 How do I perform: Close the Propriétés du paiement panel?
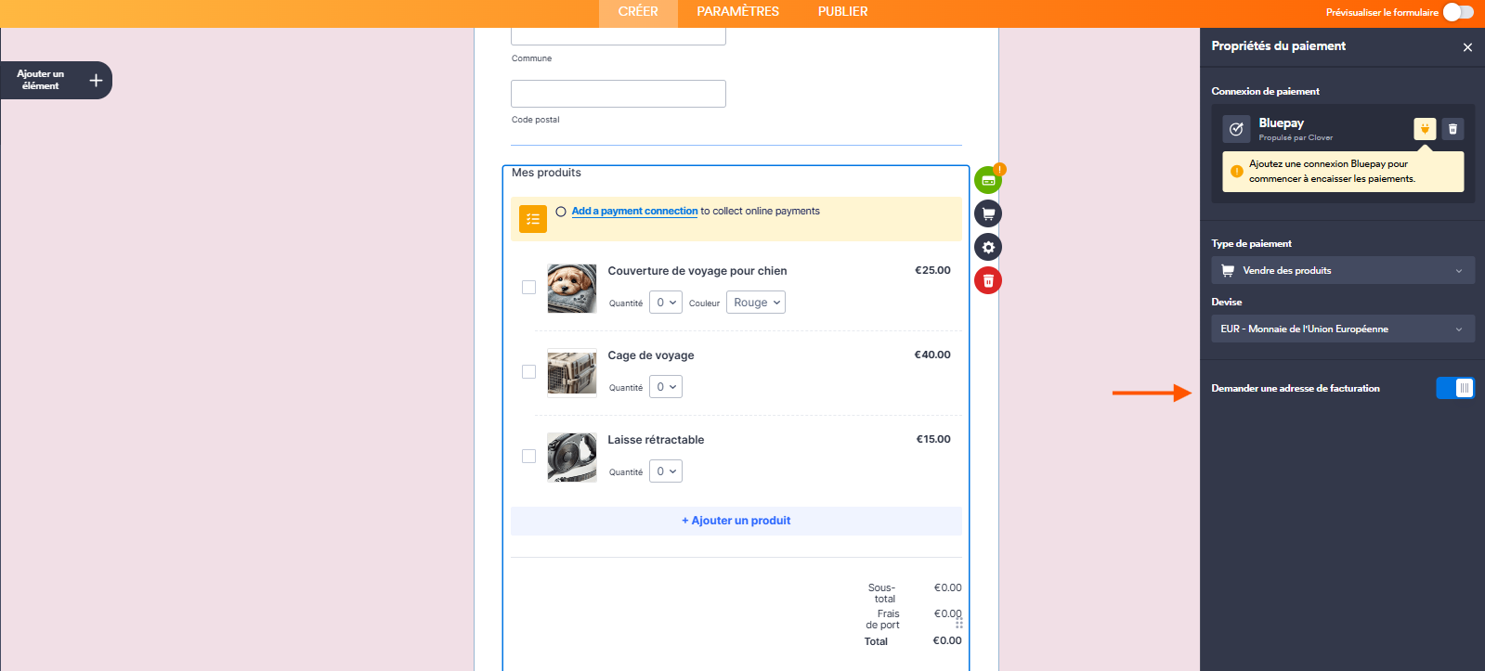[1467, 47]
